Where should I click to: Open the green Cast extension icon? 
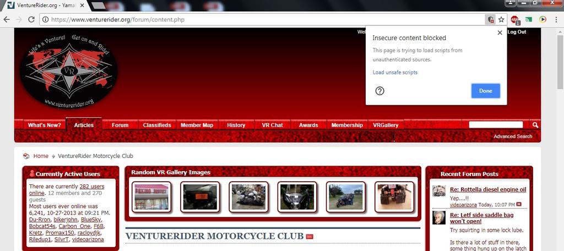point(529,19)
